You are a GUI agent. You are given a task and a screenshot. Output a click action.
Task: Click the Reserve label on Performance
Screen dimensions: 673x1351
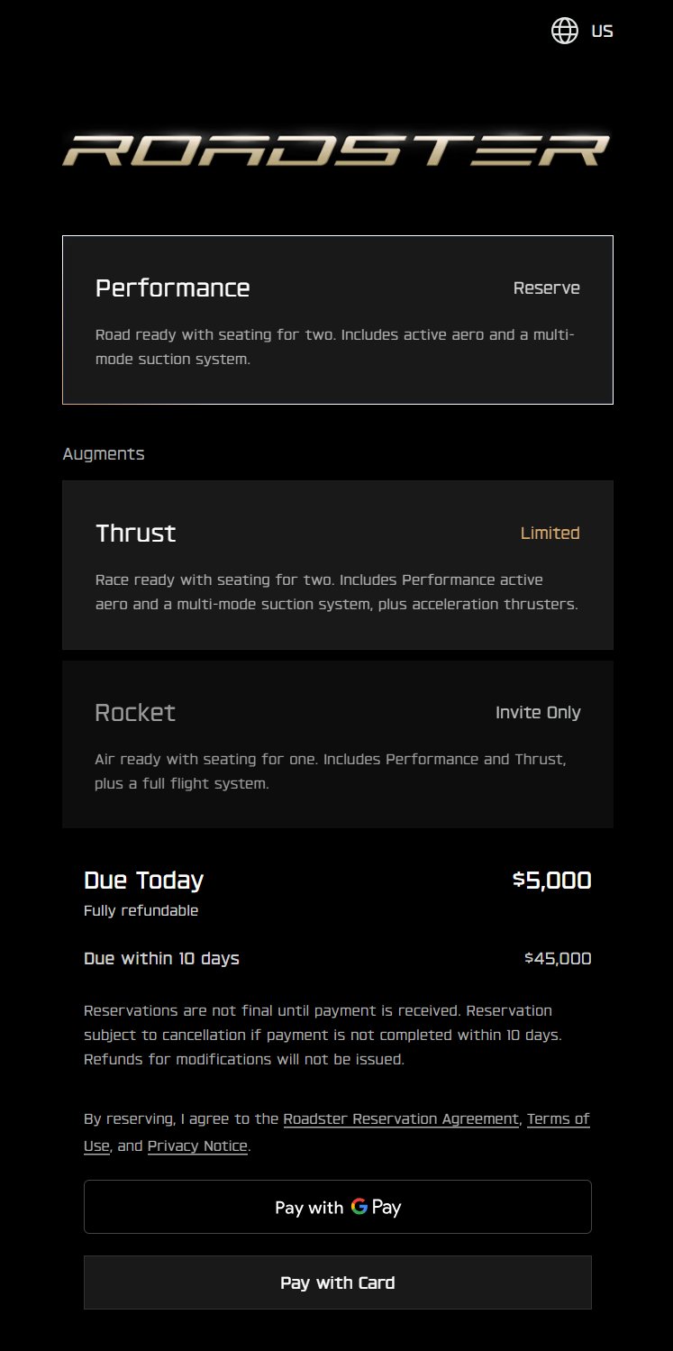tap(547, 288)
